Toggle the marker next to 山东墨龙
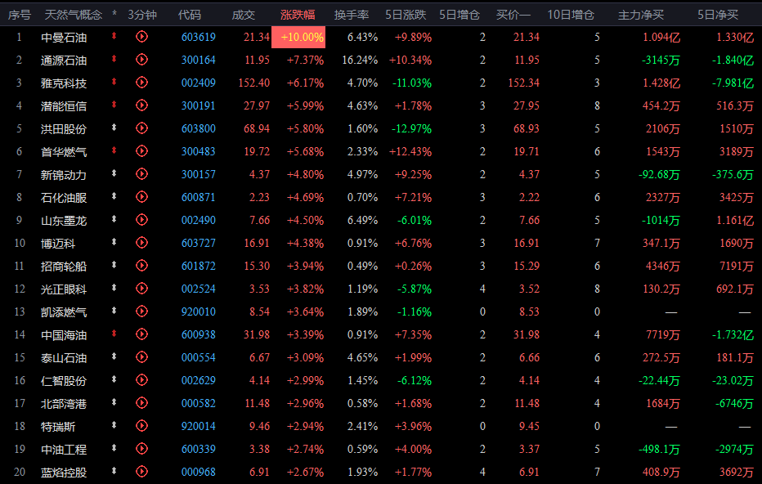The image size is (762, 484). pos(114,219)
